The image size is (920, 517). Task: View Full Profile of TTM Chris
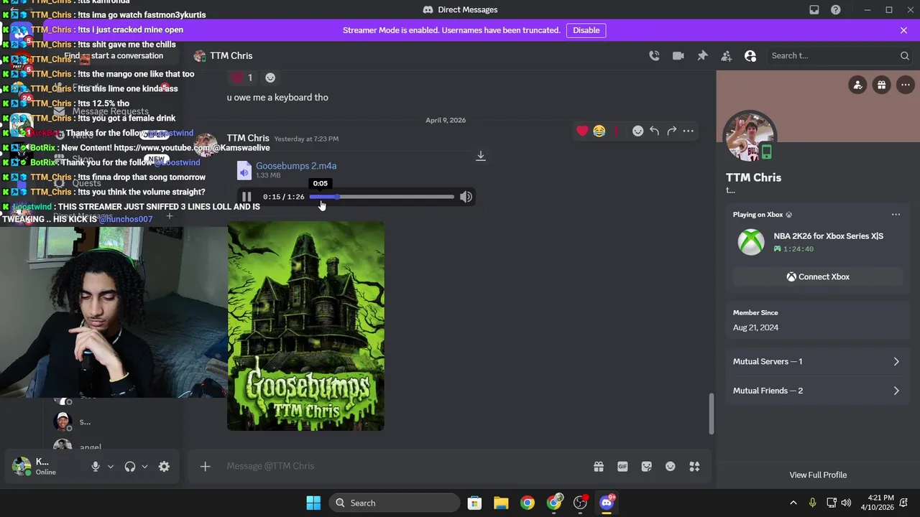coord(818,475)
